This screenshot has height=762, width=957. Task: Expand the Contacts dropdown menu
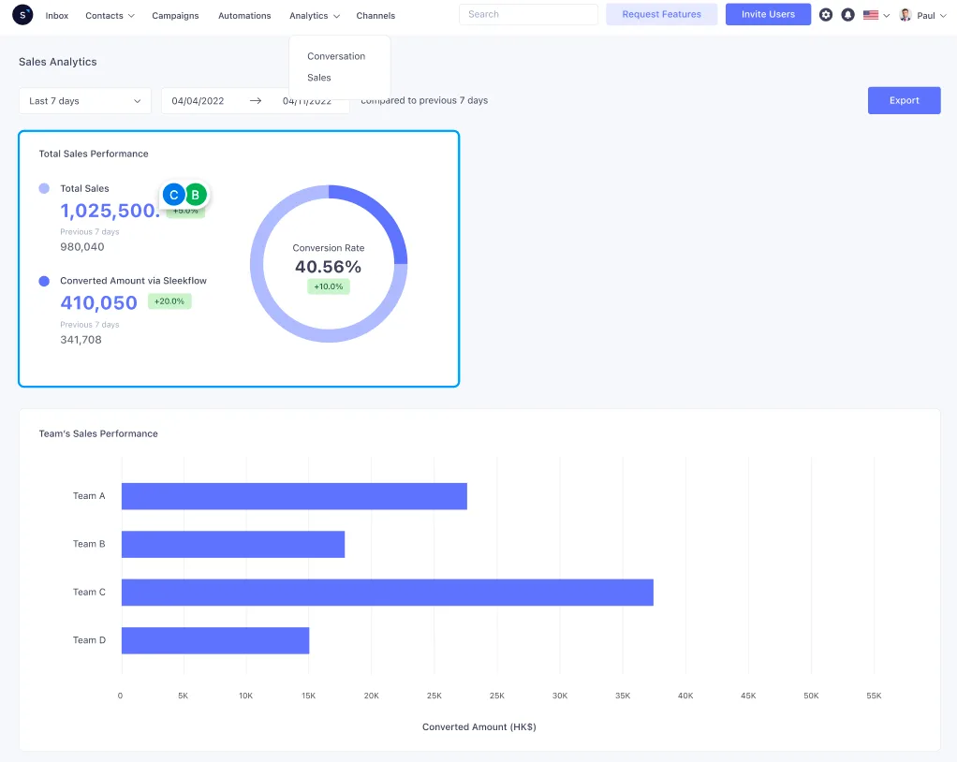click(110, 15)
